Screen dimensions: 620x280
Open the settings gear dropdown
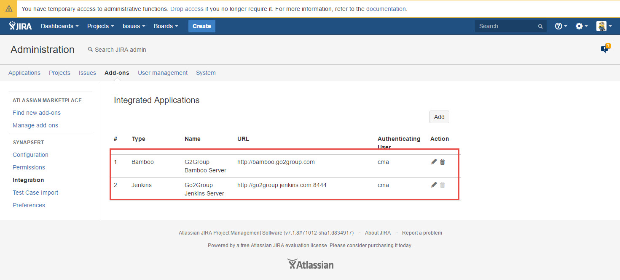click(x=581, y=26)
